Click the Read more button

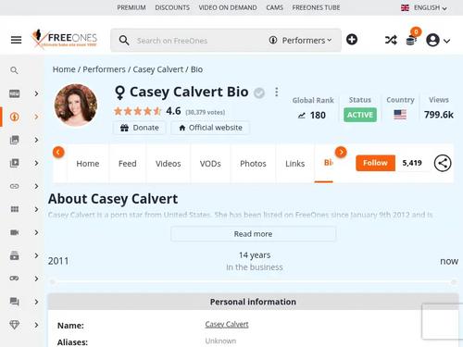pyautogui.click(x=253, y=234)
